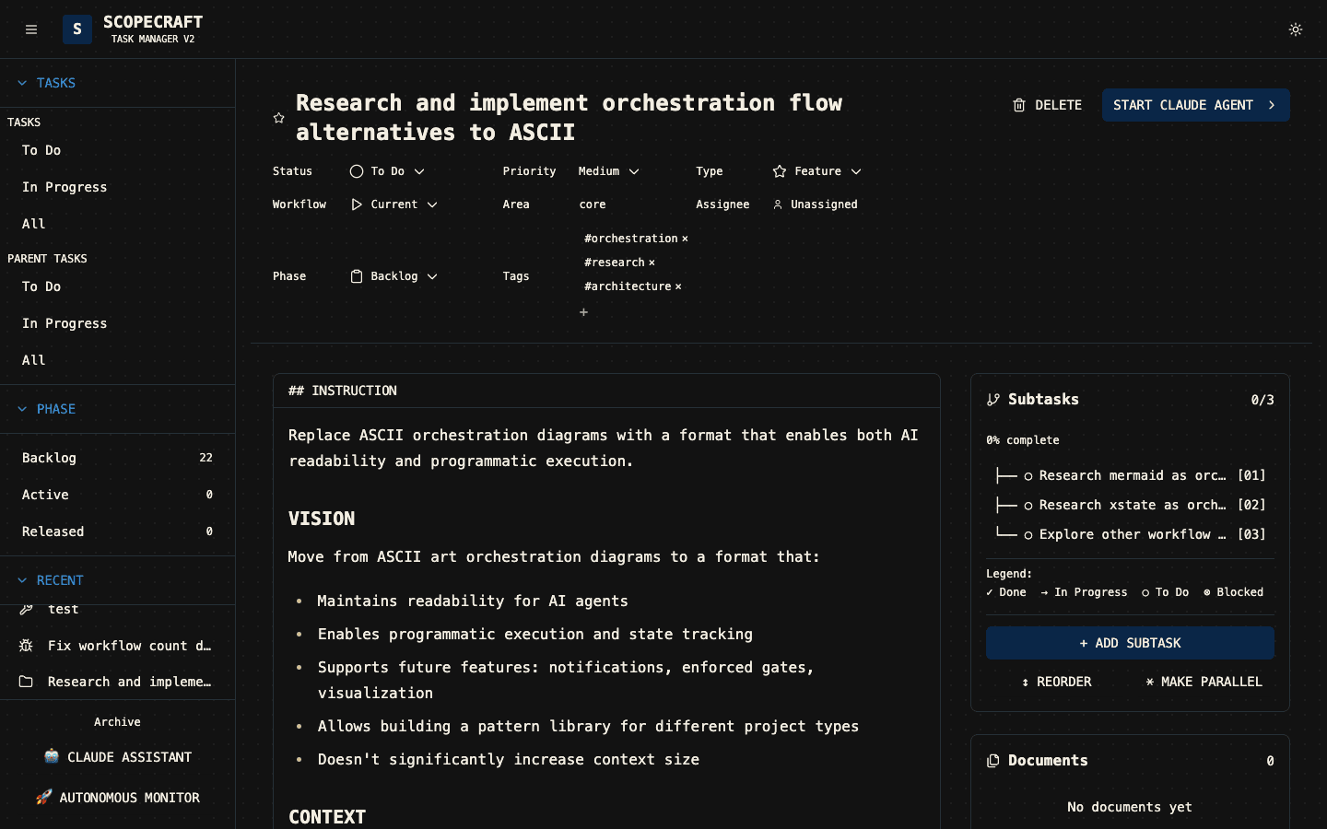Click the Documents panel icon
Image resolution: width=1327 pixels, height=829 pixels.
(x=992, y=761)
